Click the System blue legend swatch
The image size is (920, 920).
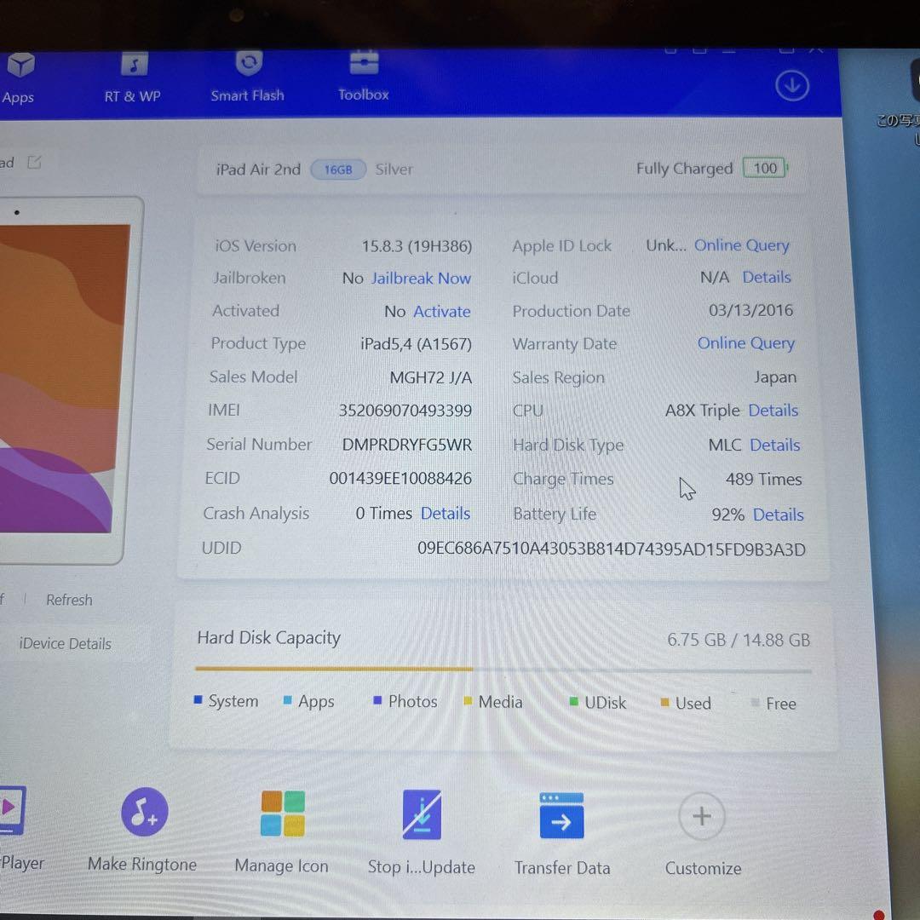pos(198,699)
